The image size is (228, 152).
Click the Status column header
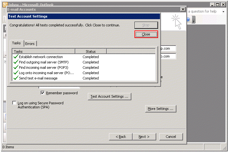[x=91, y=52]
